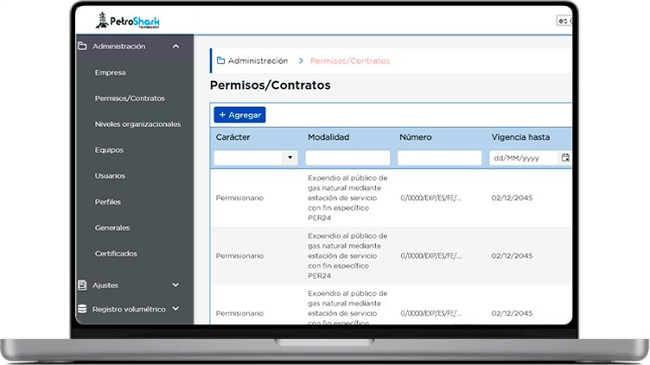Click the Número filter text field
650x365 pixels.
[439, 158]
